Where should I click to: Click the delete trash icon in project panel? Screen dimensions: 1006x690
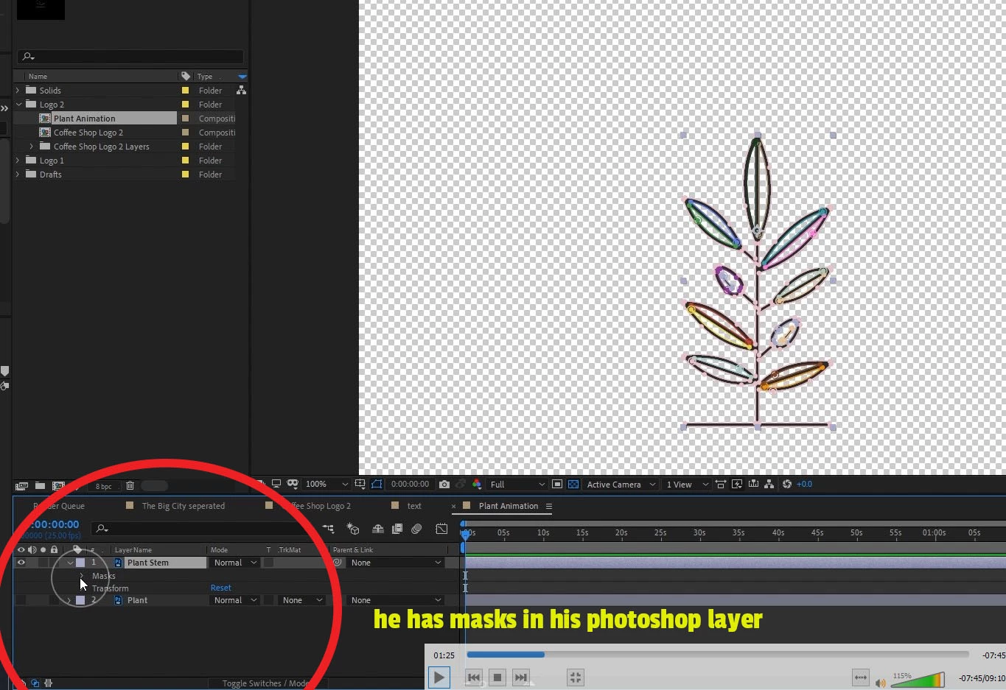130,486
